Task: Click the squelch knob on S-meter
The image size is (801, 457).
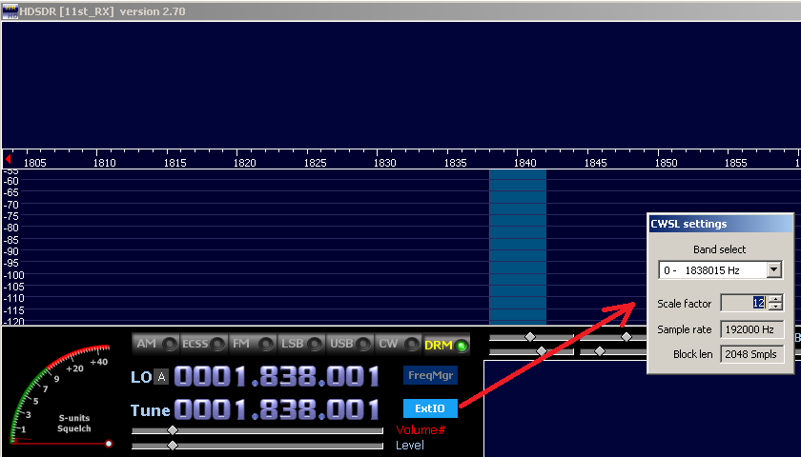Action: (x=109, y=444)
